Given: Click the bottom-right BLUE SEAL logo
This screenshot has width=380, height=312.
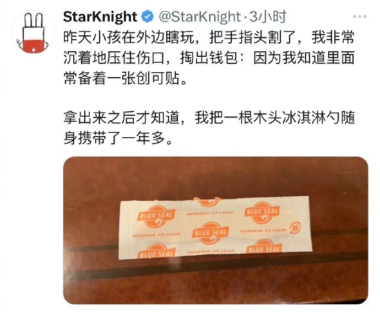Looking at the screenshot, I should coord(264,248).
